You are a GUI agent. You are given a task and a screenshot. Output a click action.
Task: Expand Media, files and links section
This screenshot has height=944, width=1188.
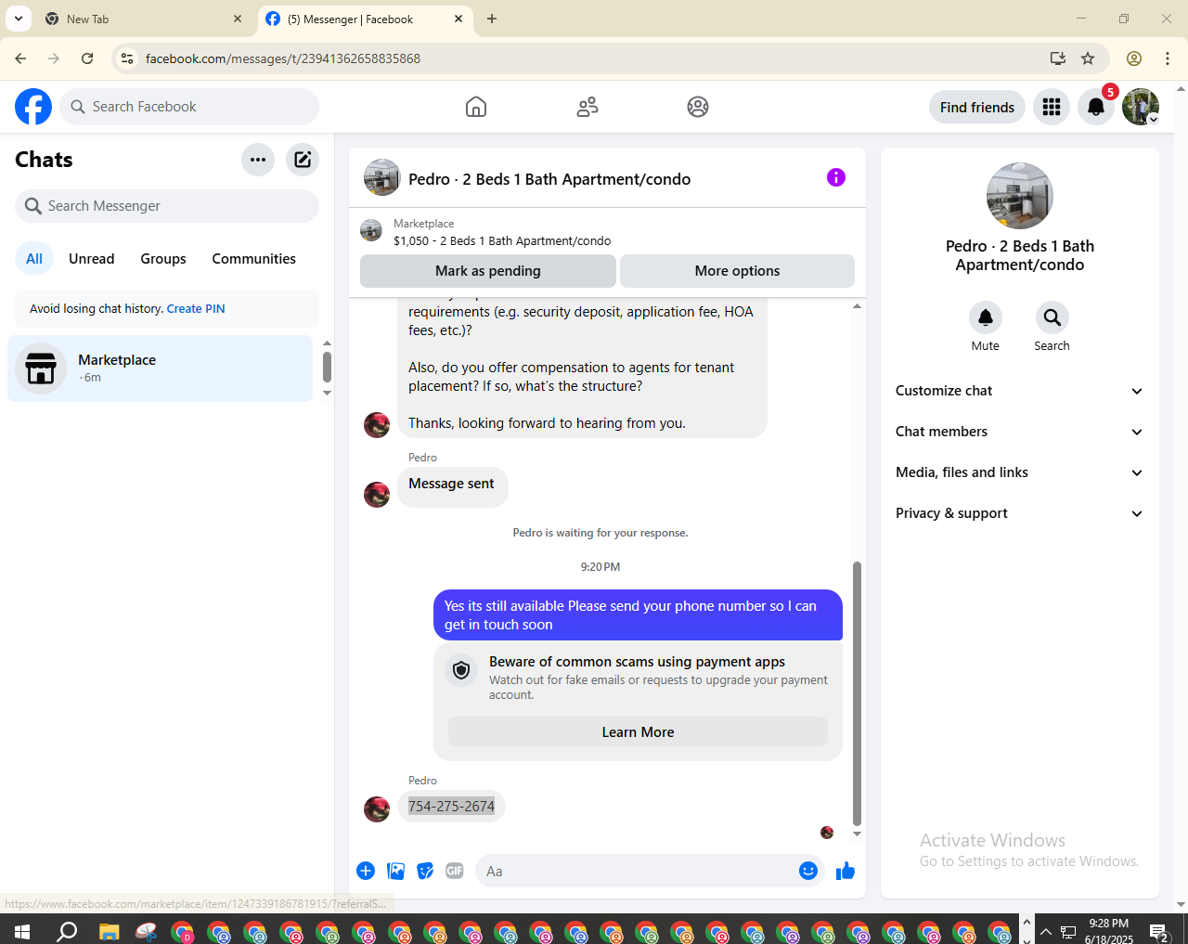tap(1020, 472)
